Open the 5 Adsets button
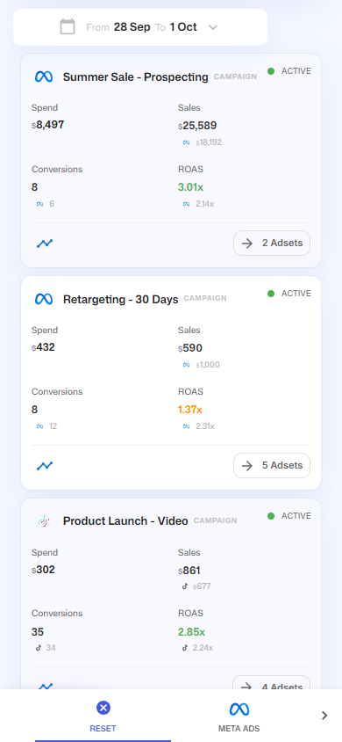The height and width of the screenshot is (742, 342). click(x=272, y=466)
